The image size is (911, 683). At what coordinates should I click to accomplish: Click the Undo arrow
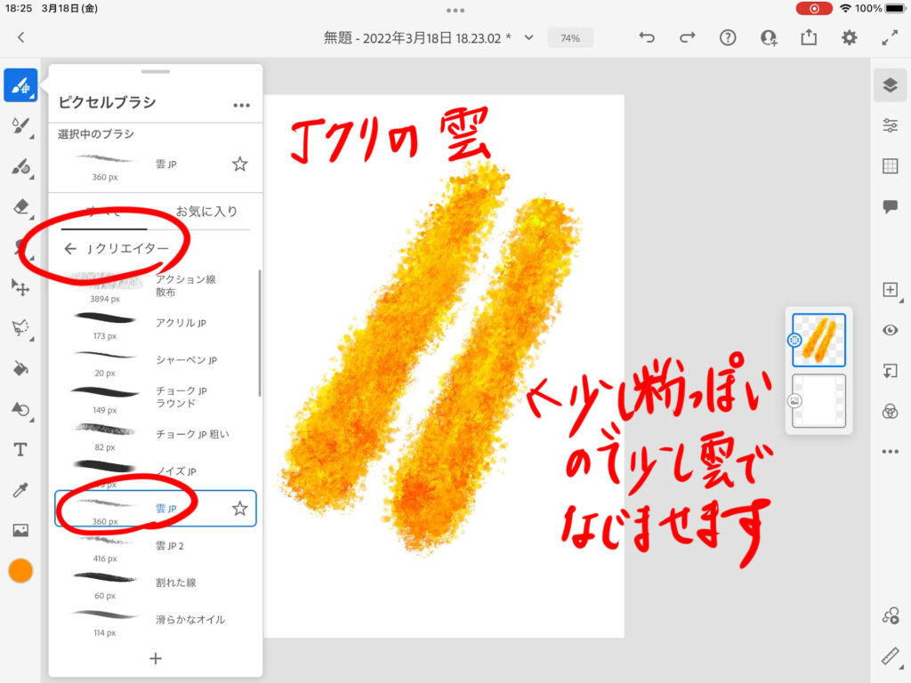[647, 37]
